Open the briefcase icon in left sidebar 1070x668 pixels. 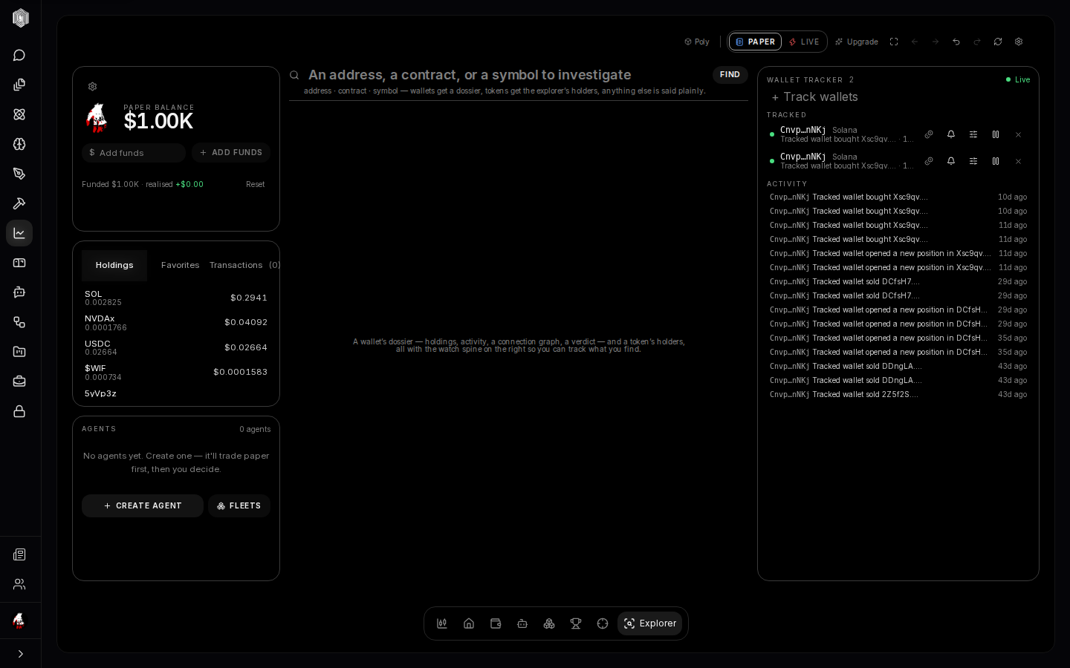point(19,382)
